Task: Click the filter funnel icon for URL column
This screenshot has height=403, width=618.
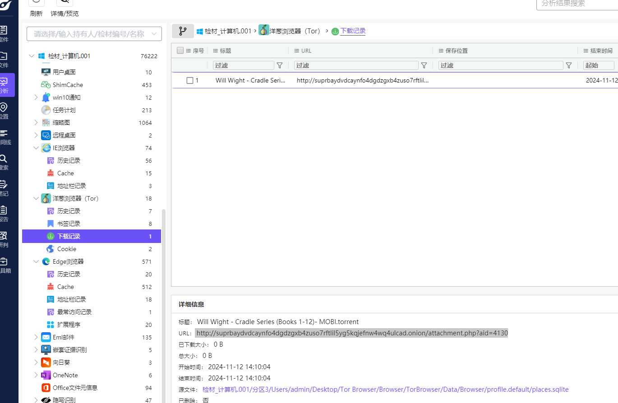Action: [x=424, y=65]
